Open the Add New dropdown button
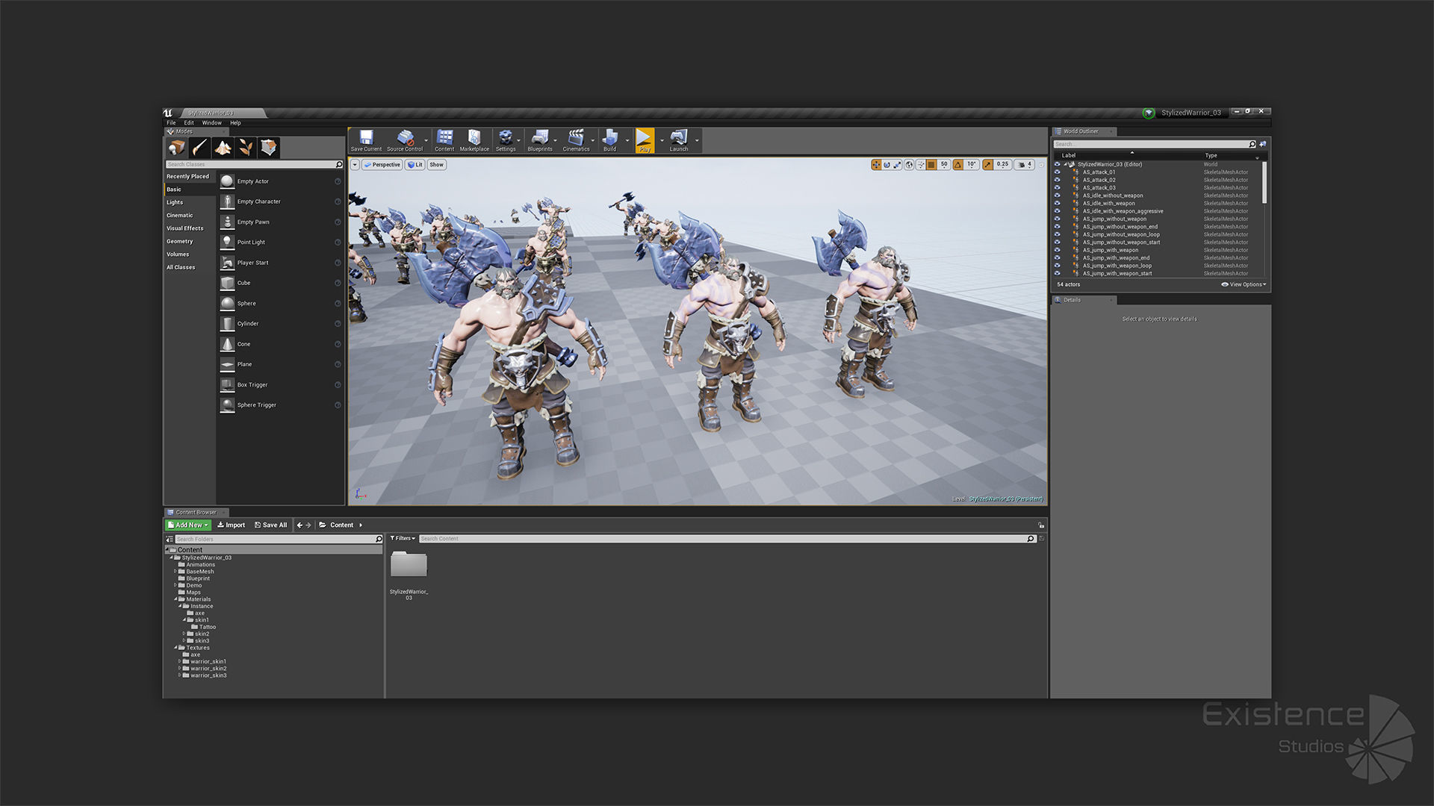This screenshot has height=806, width=1434. [x=188, y=525]
